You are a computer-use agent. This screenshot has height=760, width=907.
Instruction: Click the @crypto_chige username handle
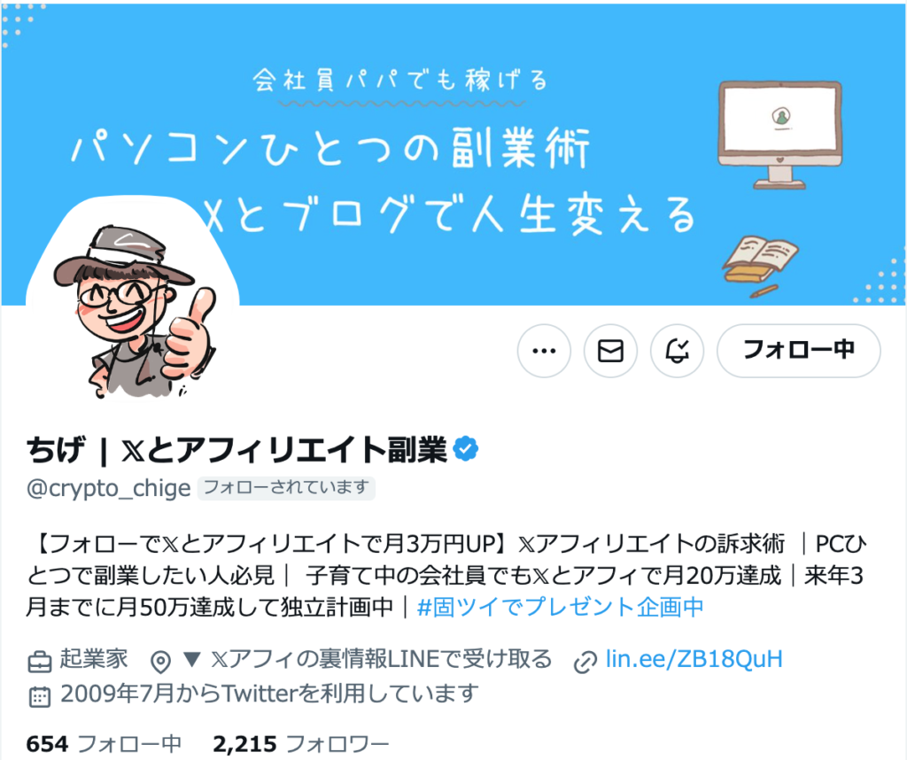point(108,489)
